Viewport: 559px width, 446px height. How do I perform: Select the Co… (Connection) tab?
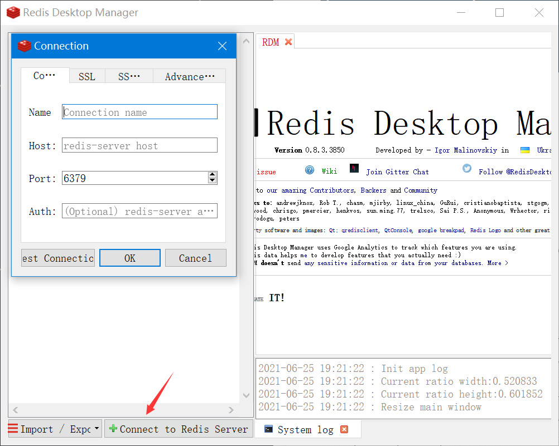(45, 76)
